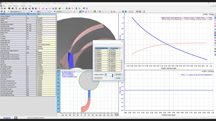Click the context help arrow icon
Viewport: 216px width, 121px height.
point(84,8)
